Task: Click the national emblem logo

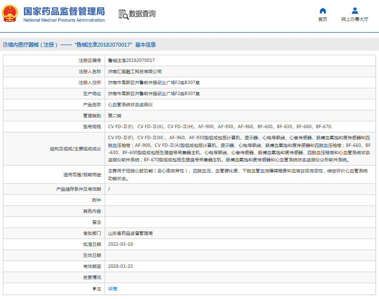Action: pos(10,13)
